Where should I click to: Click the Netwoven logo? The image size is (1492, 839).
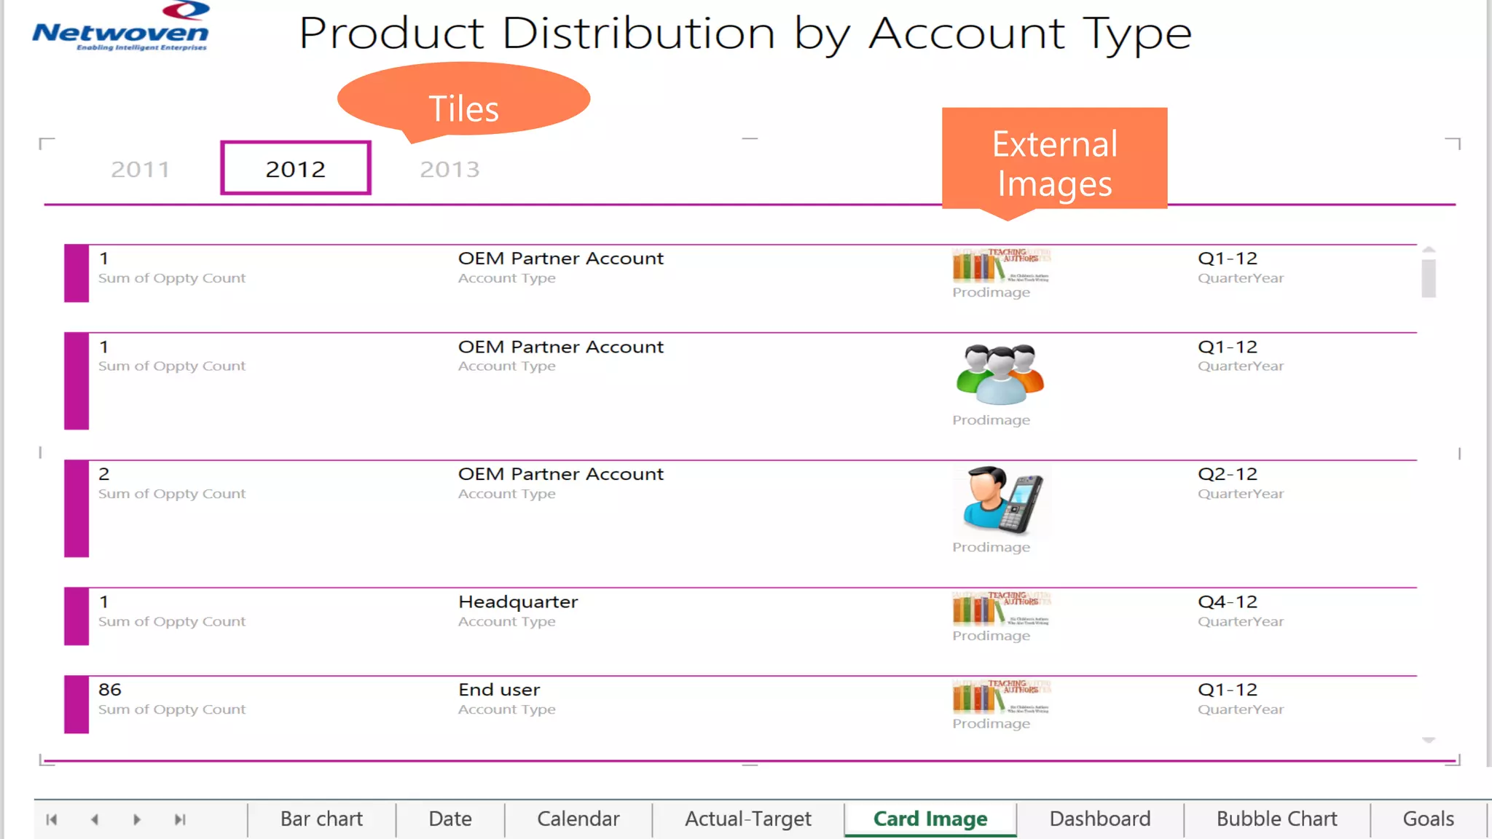click(121, 29)
